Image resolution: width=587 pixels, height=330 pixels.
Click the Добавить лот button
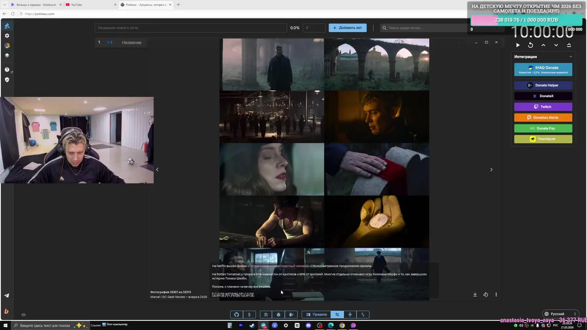[347, 28]
